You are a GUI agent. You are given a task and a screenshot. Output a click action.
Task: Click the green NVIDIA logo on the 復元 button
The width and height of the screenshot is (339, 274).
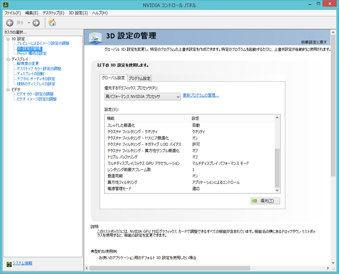[x=255, y=201]
